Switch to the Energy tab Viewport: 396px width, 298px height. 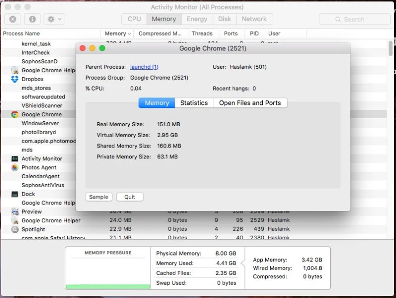click(x=197, y=19)
